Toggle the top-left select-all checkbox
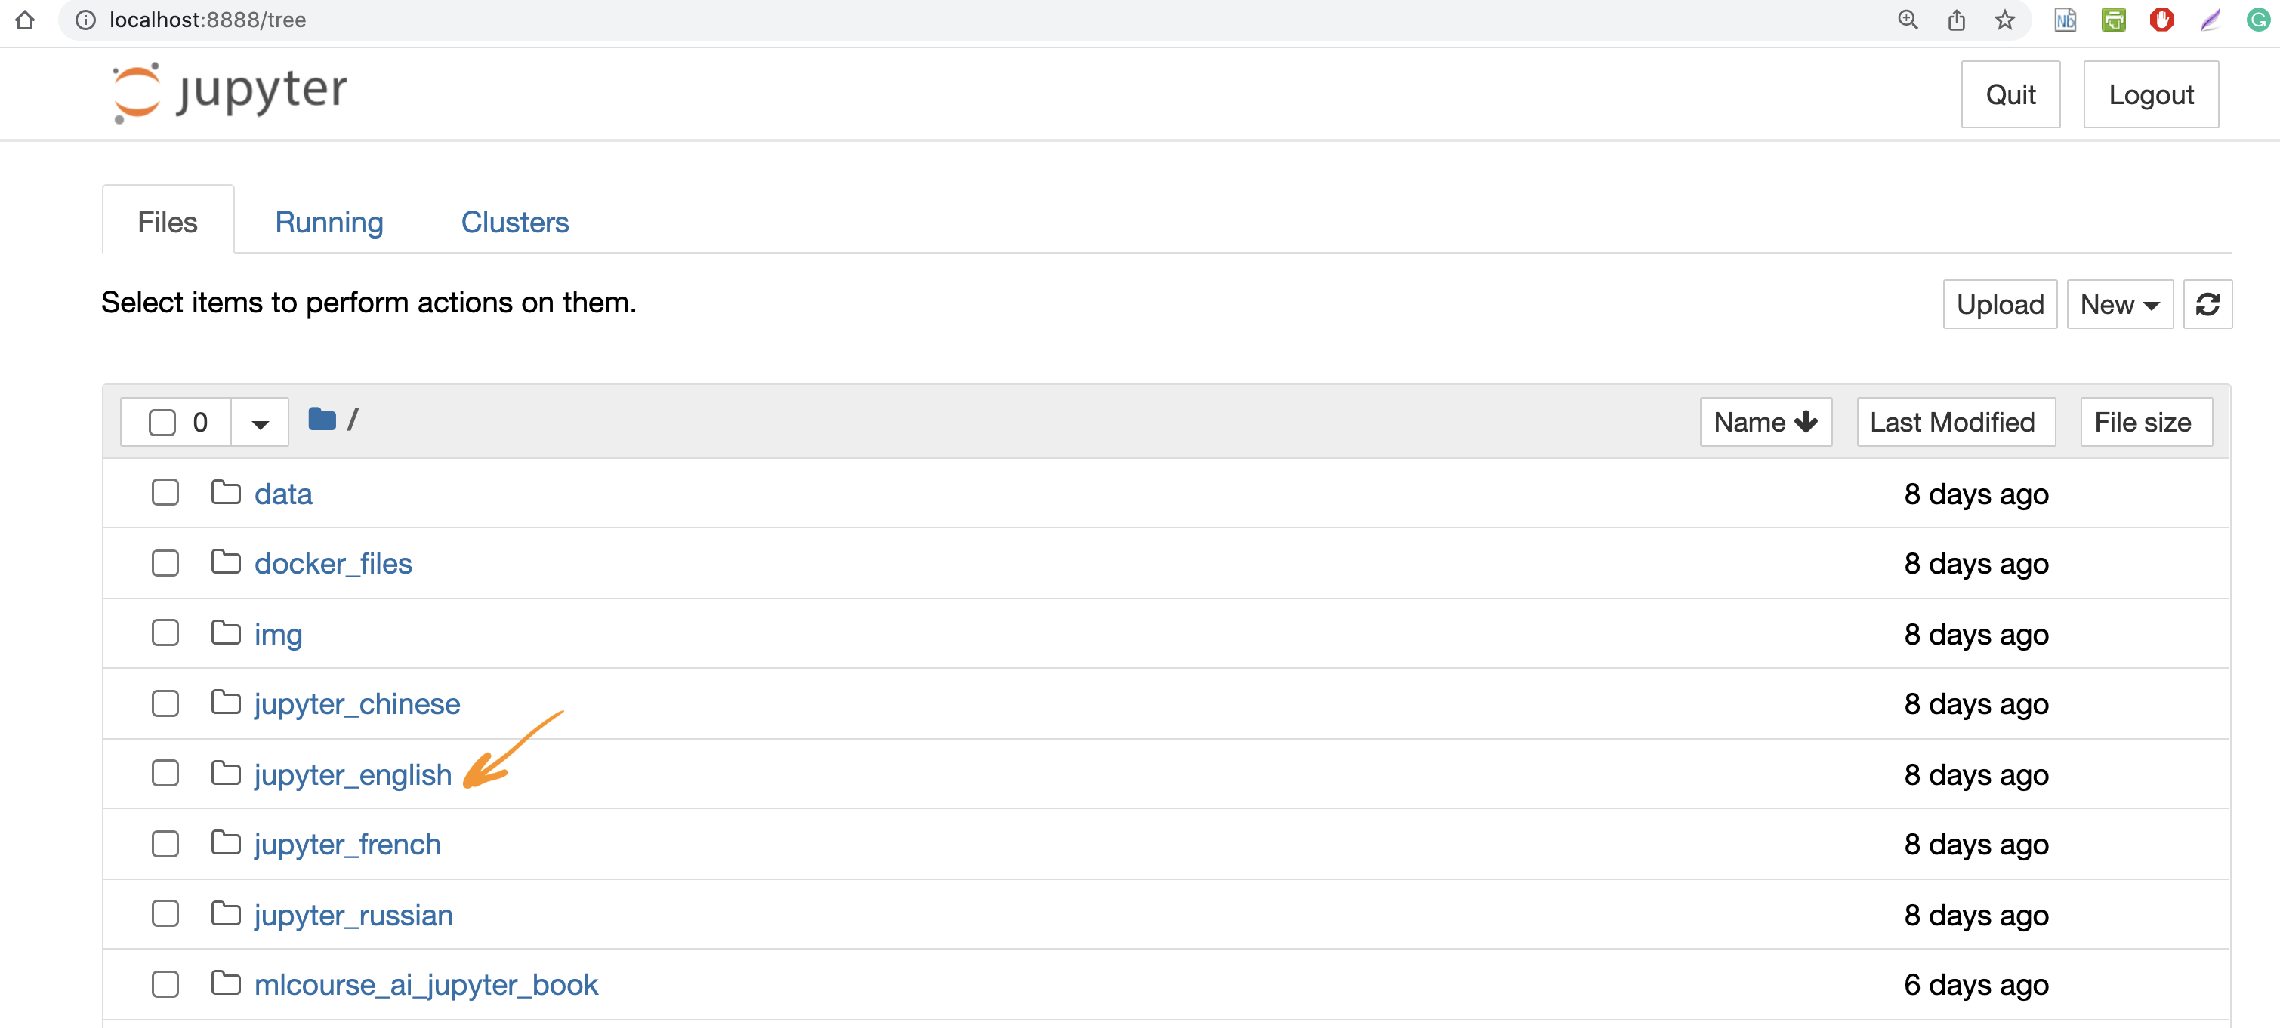Viewport: 2280px width, 1028px height. [x=162, y=420]
